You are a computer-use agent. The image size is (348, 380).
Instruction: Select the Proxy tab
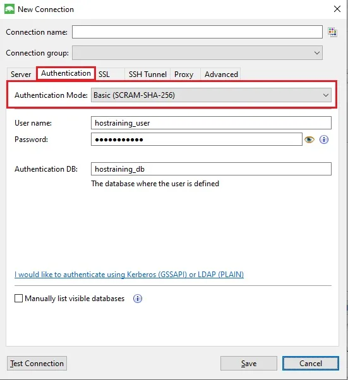point(184,74)
